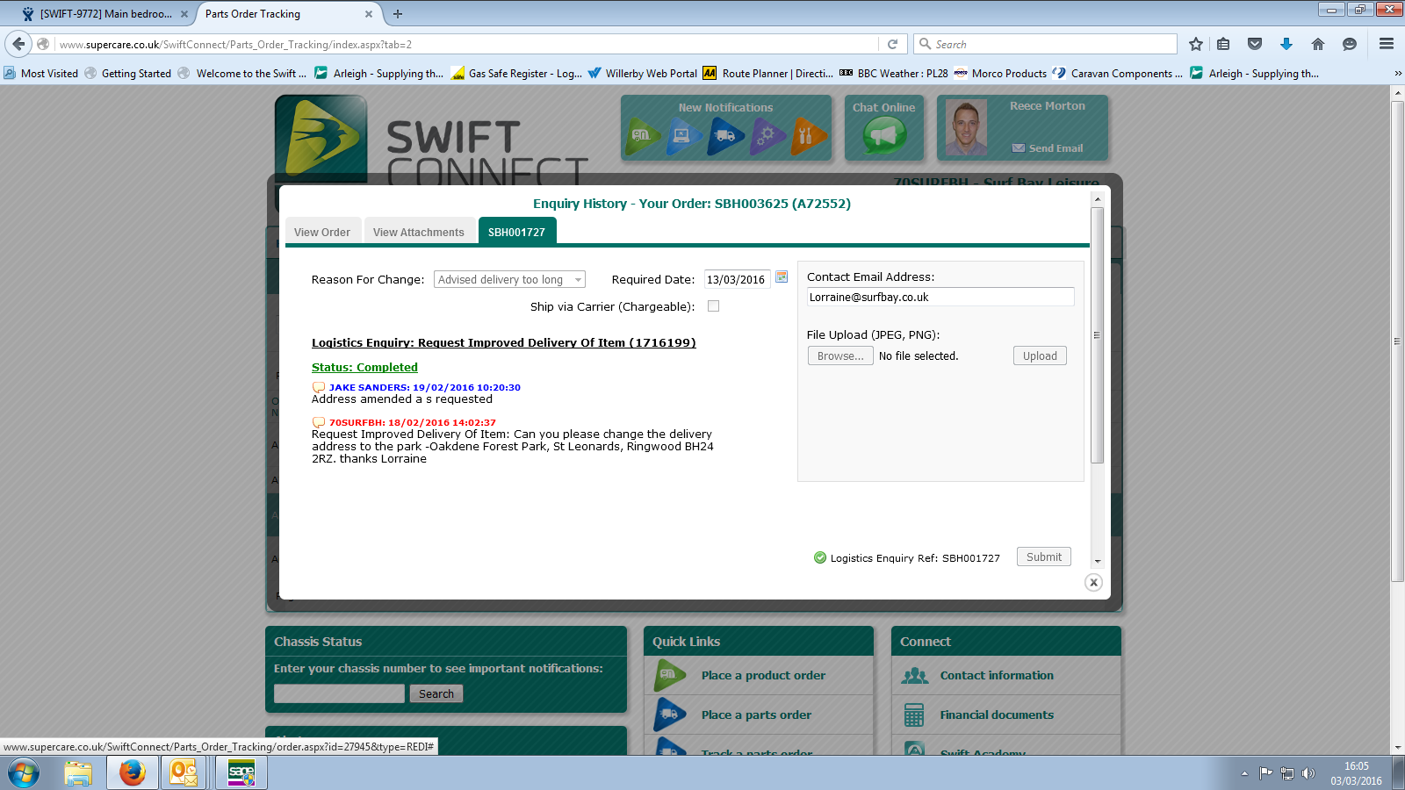1405x790 pixels.
Task: Close the Enquiry History popup
Action: click(1093, 582)
